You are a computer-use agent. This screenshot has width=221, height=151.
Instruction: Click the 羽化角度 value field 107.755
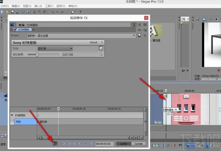coord(80,54)
